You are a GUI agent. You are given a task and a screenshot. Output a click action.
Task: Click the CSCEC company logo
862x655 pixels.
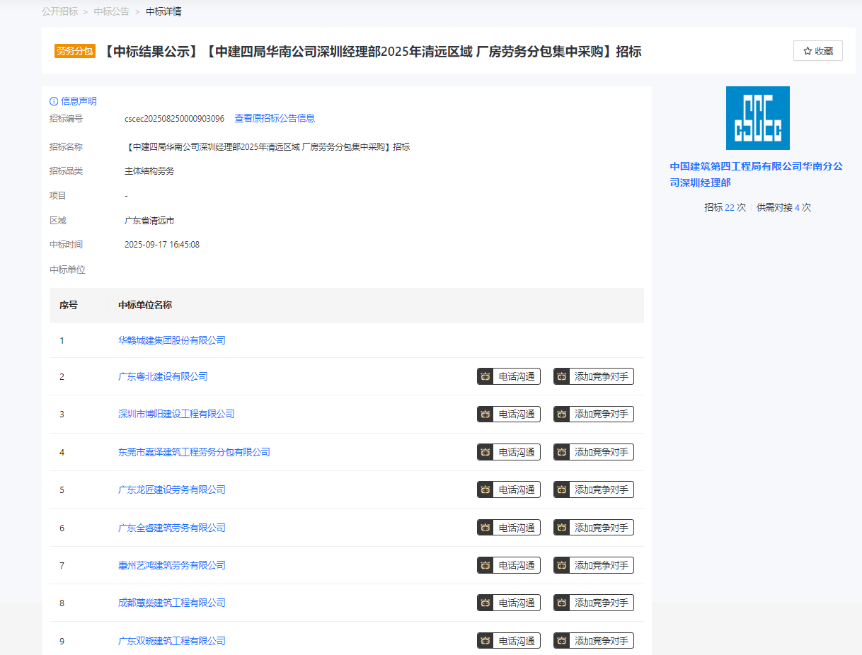click(757, 118)
